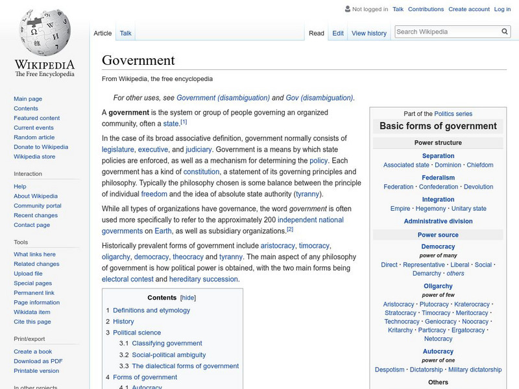The height and width of the screenshot is (389, 519).
Task: Open the legislature link
Action: 118,149
